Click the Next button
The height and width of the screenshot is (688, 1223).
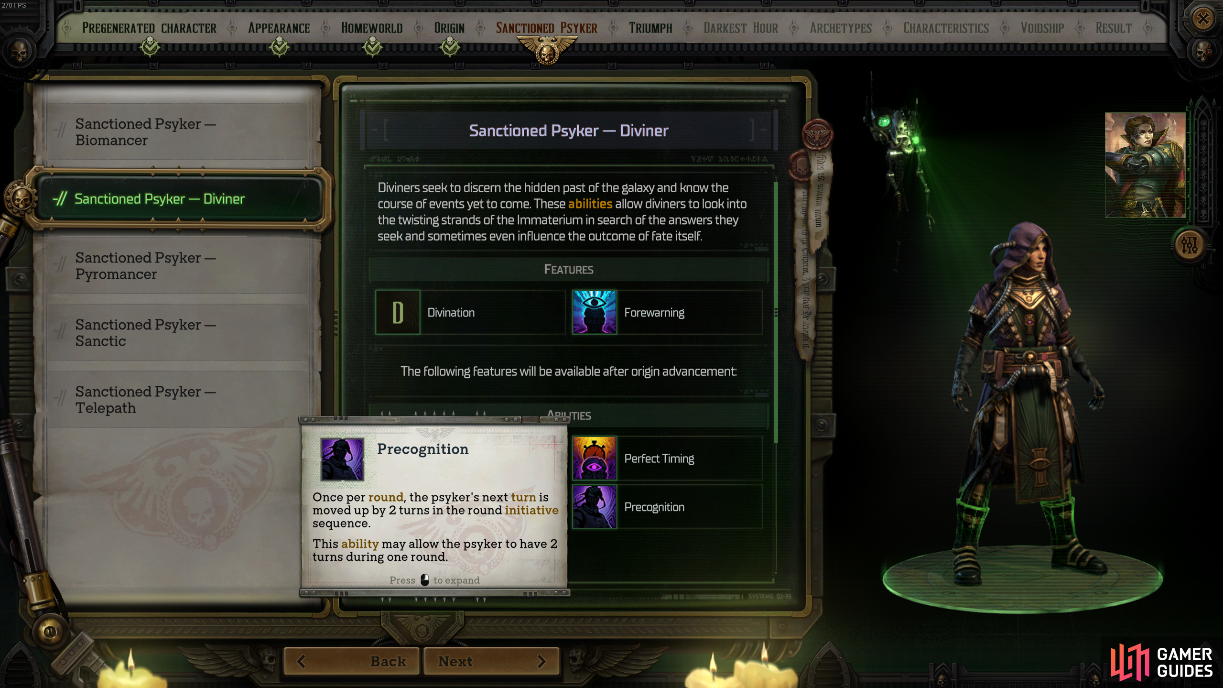[x=491, y=661]
